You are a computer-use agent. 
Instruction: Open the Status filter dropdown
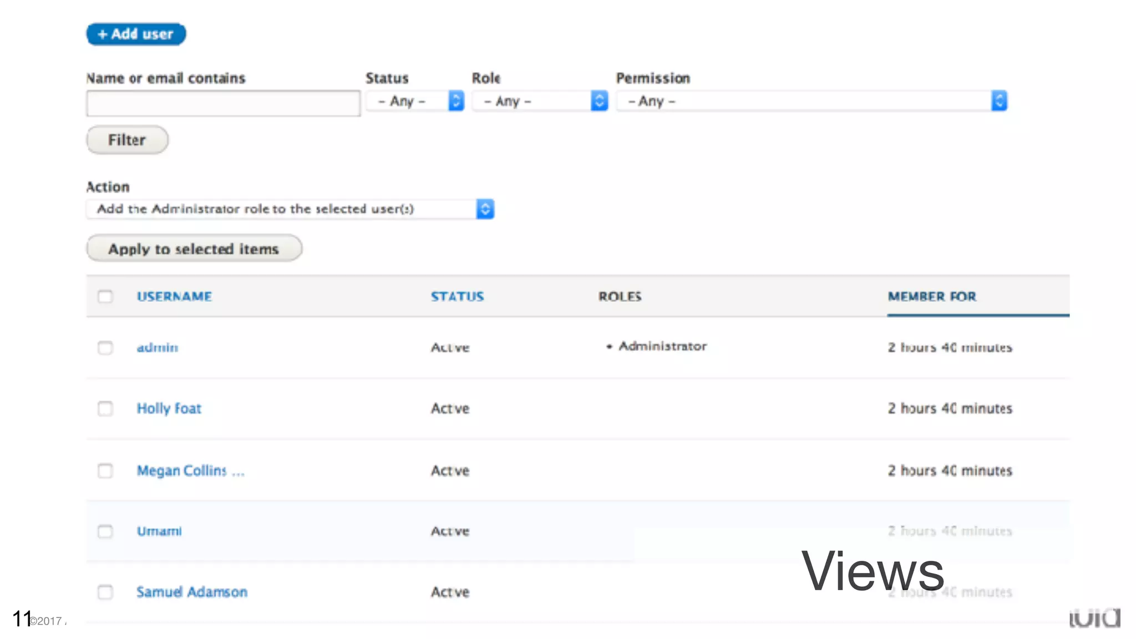415,101
